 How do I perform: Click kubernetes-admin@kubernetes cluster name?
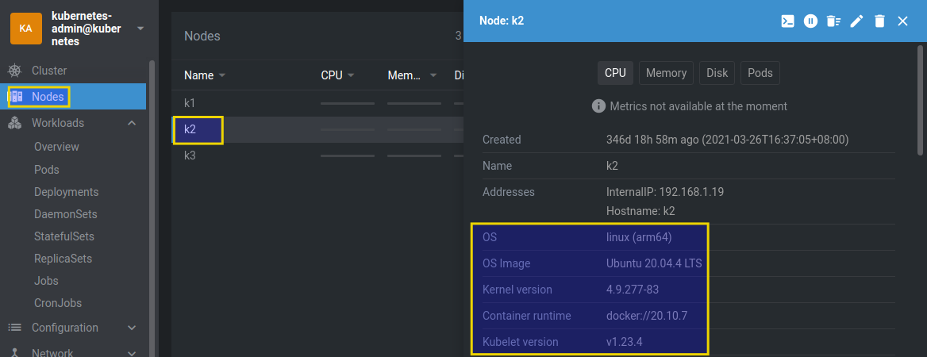[87, 29]
